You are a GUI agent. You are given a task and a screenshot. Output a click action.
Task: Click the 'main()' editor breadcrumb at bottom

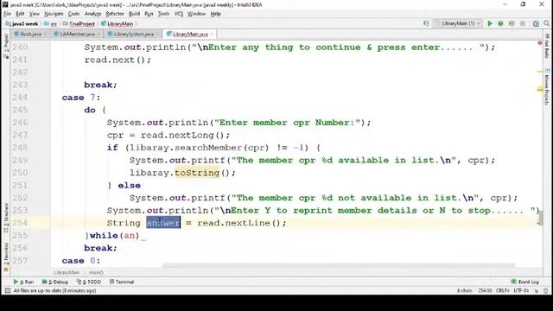click(96, 273)
